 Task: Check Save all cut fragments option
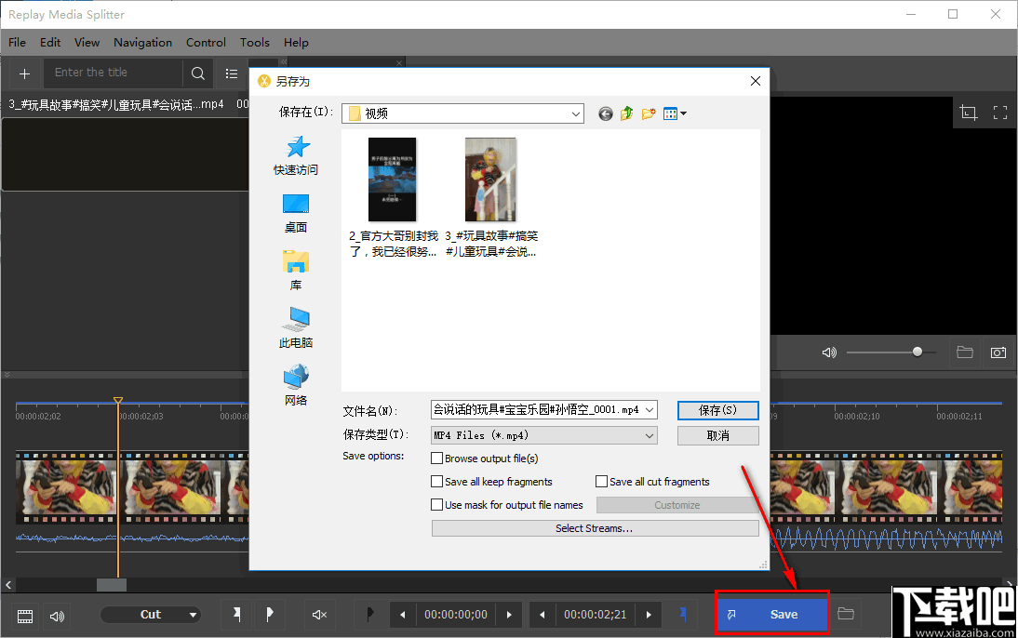[602, 481]
